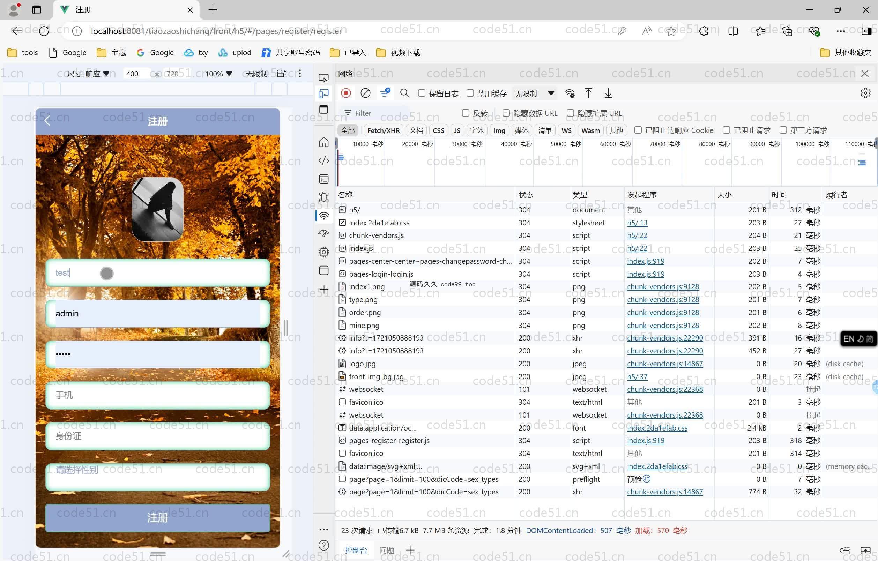The image size is (878, 561).
Task: Open the 尺寸: 响应 device dropdown
Action: point(88,74)
